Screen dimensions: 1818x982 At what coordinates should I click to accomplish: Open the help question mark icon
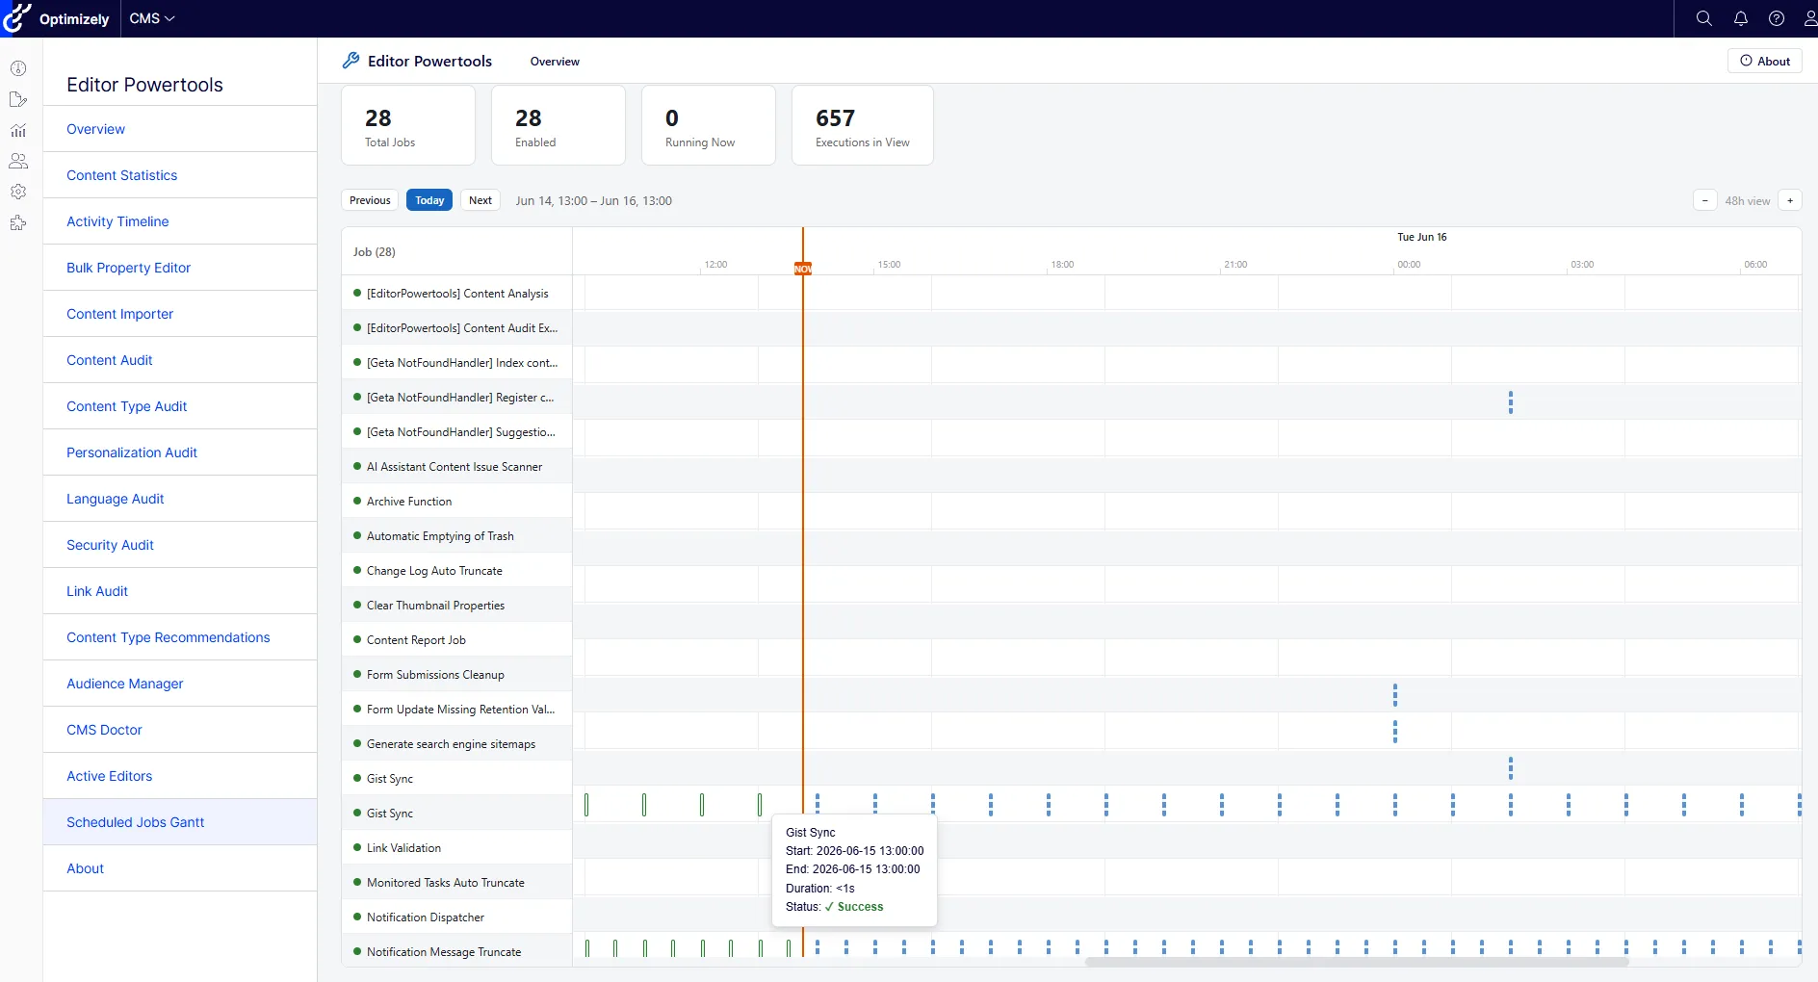pyautogui.click(x=1777, y=18)
